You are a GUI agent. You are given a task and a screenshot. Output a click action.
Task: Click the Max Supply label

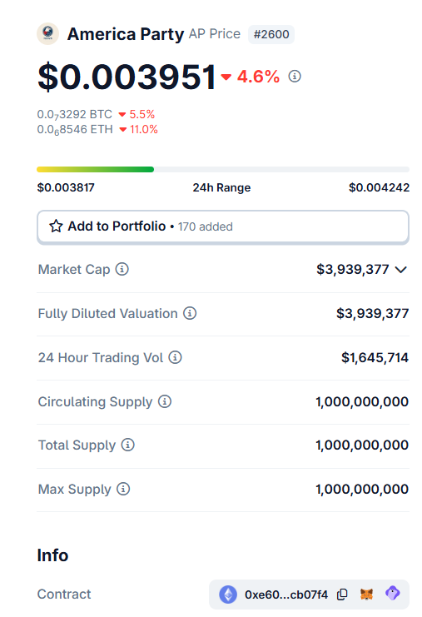(75, 489)
